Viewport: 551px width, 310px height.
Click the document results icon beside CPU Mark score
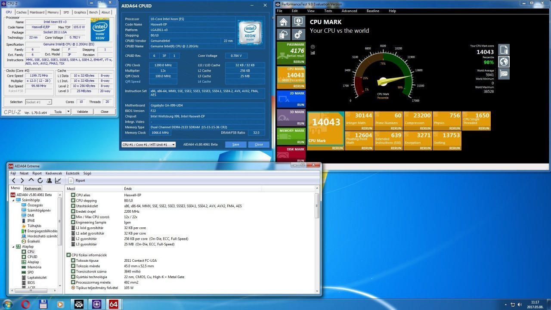click(x=504, y=50)
